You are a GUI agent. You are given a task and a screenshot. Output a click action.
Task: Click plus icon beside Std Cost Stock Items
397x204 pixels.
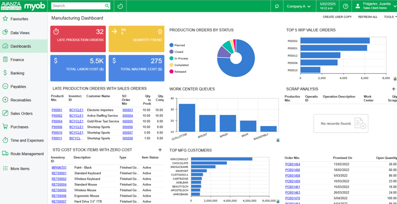tap(160, 150)
